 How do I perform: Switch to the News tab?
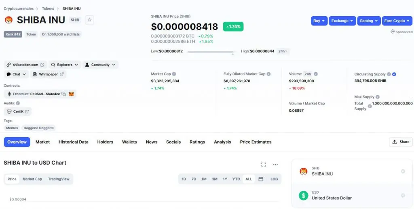point(152,142)
